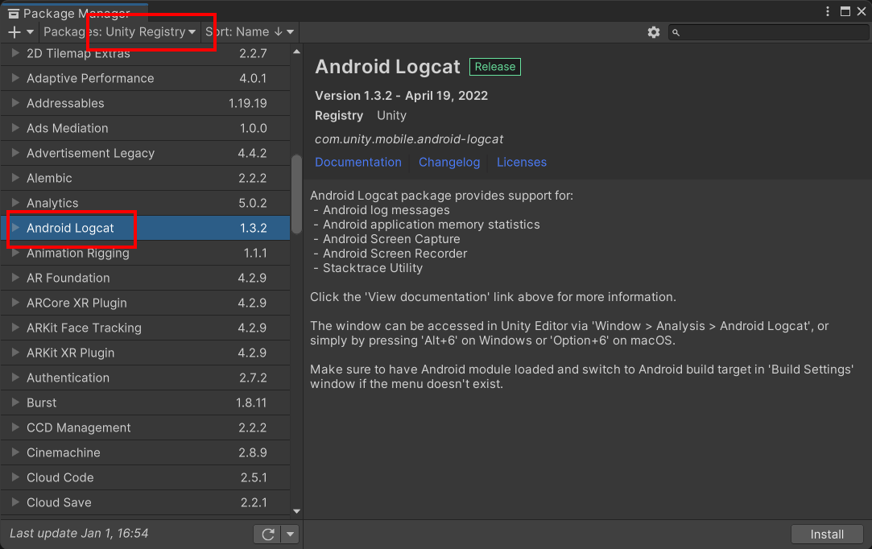Screen dimensions: 872x549
Task: Expand the Android Logcat package versions
Action: pos(15,228)
